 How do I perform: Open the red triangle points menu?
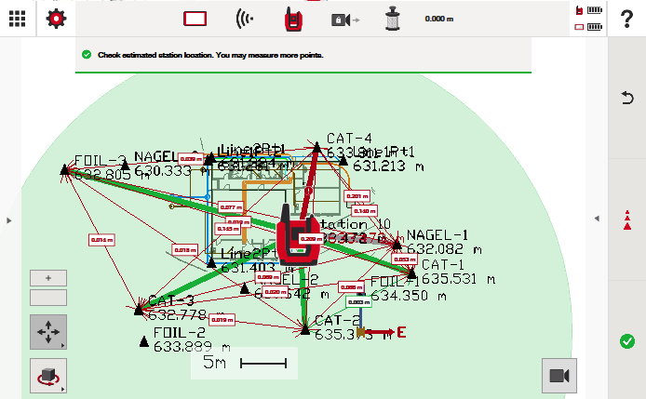[x=626, y=220]
